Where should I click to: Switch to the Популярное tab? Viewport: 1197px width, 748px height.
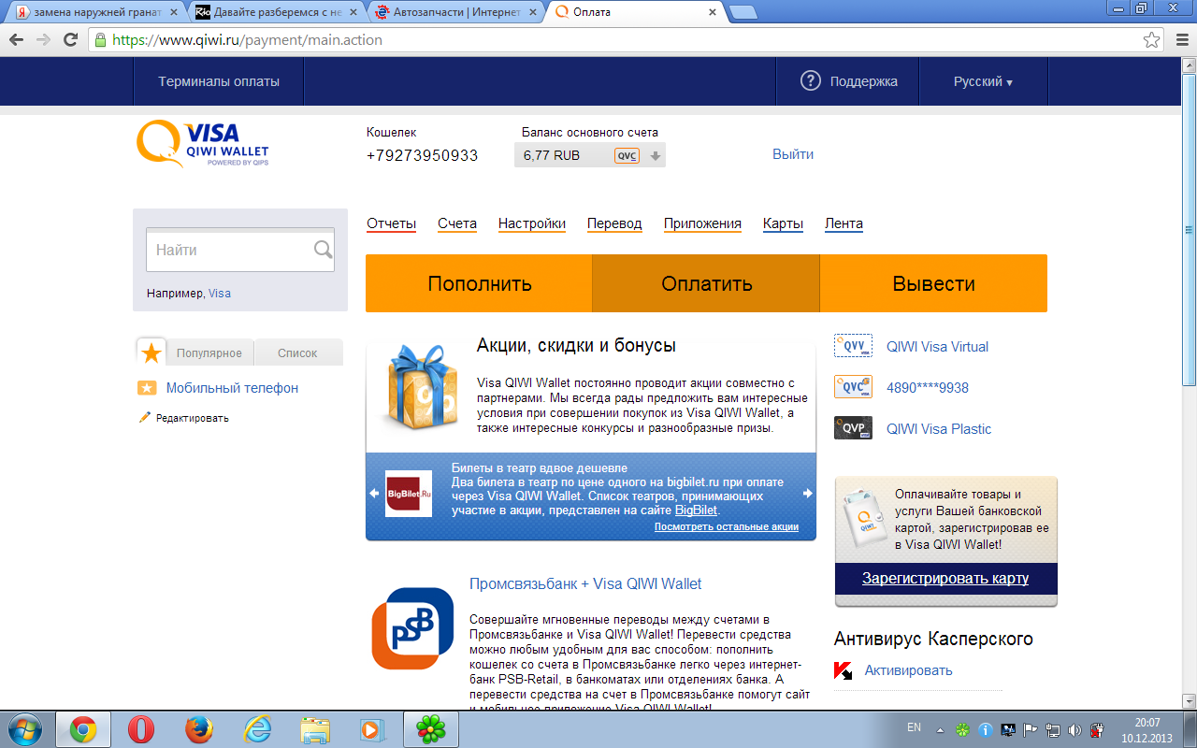click(x=209, y=352)
